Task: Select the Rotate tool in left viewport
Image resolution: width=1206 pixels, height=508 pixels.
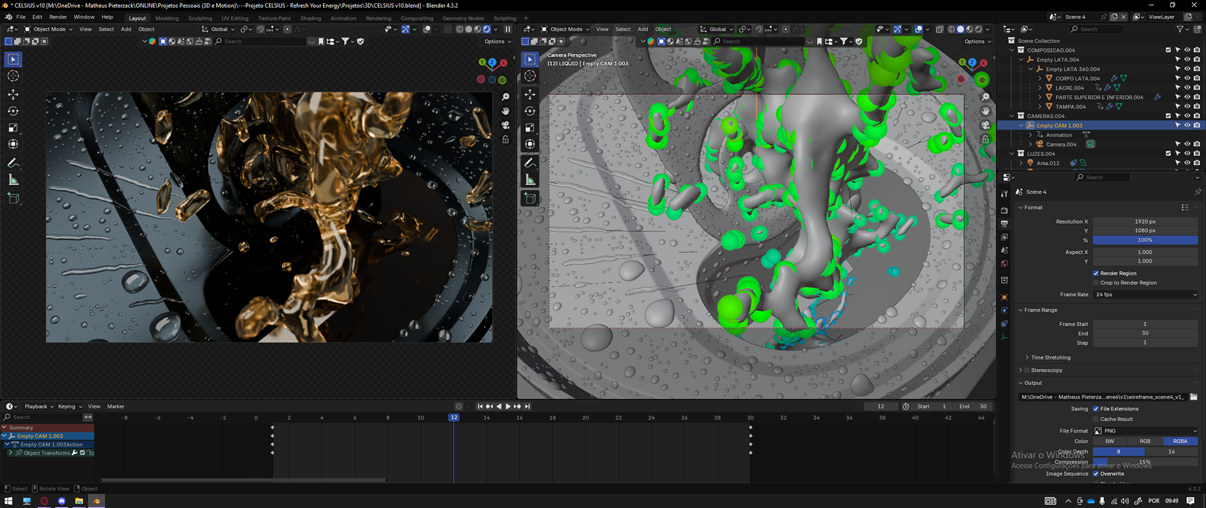Action: 13,111
